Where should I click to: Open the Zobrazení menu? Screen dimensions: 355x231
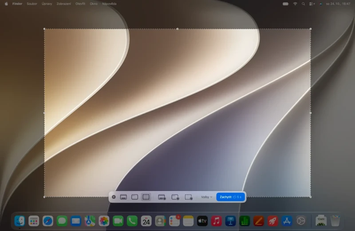coord(63,4)
